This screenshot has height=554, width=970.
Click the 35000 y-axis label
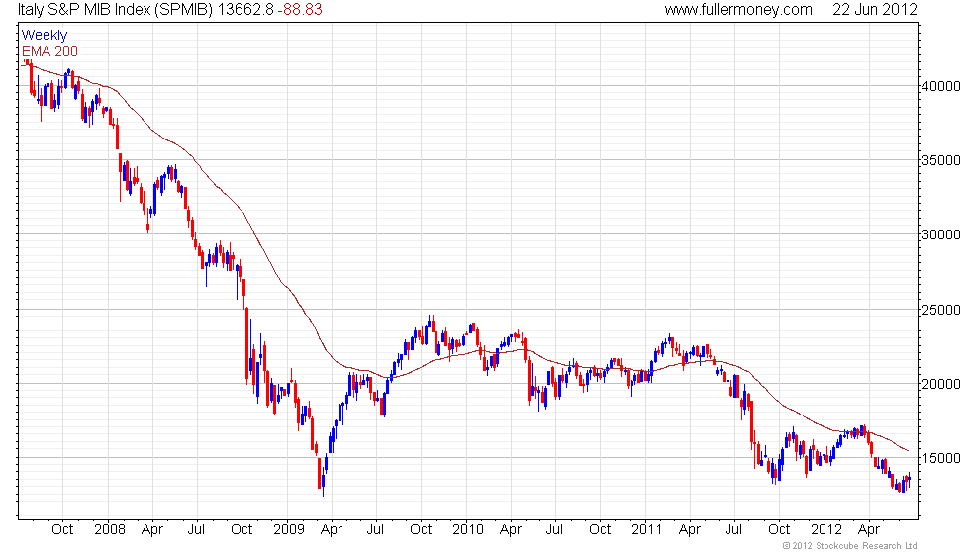pyautogui.click(x=941, y=160)
